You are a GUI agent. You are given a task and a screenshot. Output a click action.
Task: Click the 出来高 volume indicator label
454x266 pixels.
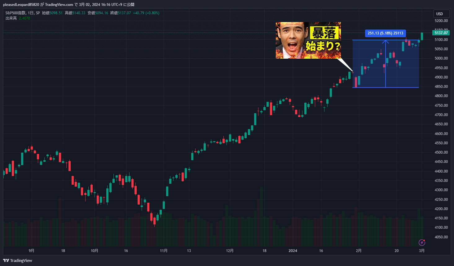click(x=11, y=18)
